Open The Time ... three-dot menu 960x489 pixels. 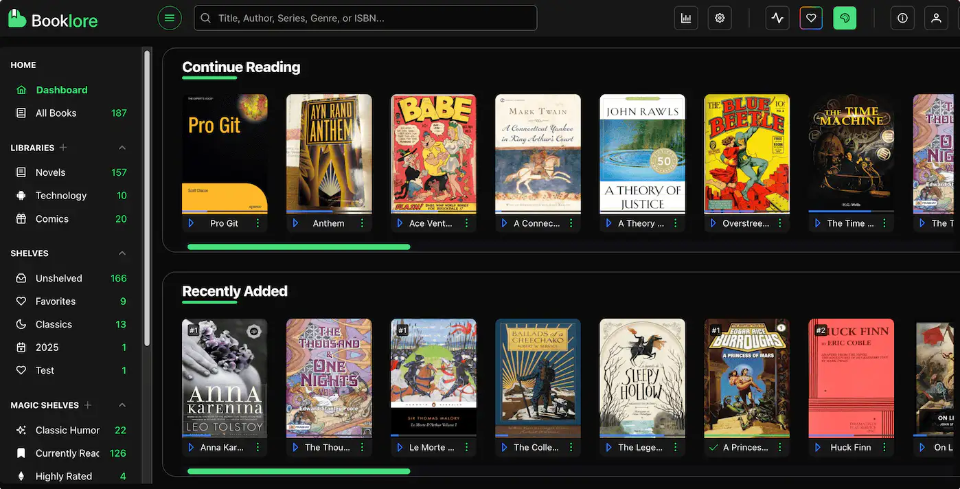coord(884,223)
